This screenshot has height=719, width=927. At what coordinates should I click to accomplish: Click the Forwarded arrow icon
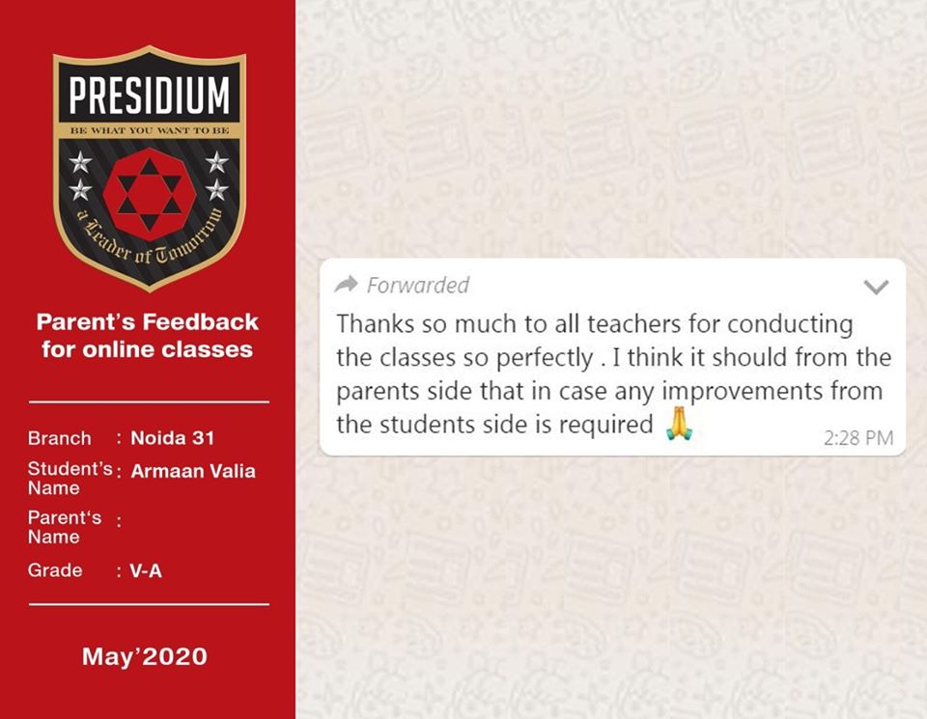[x=346, y=285]
